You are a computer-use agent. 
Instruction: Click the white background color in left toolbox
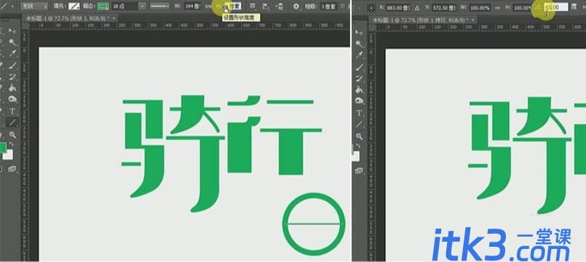pos(8,155)
